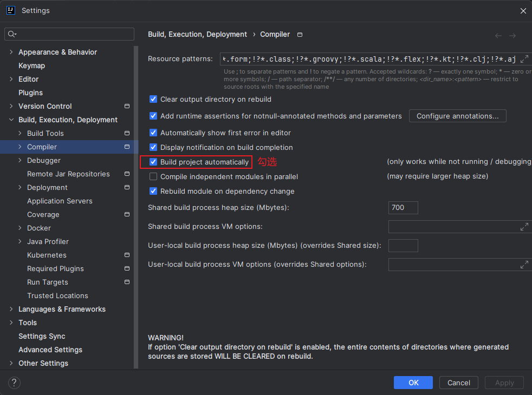The height and width of the screenshot is (395, 532).
Task: Expand the Resource patterns field
Action: [524, 58]
